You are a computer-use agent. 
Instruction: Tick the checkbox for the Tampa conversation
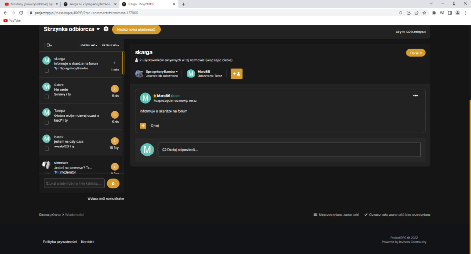click(x=47, y=123)
